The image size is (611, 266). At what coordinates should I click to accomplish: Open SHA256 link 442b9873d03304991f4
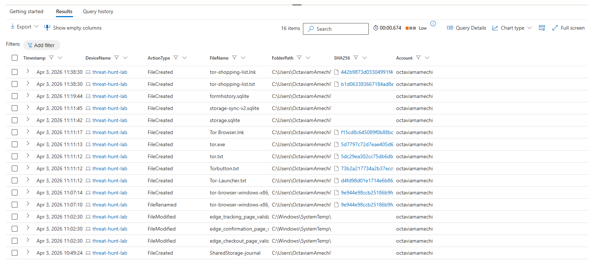[x=367, y=72]
